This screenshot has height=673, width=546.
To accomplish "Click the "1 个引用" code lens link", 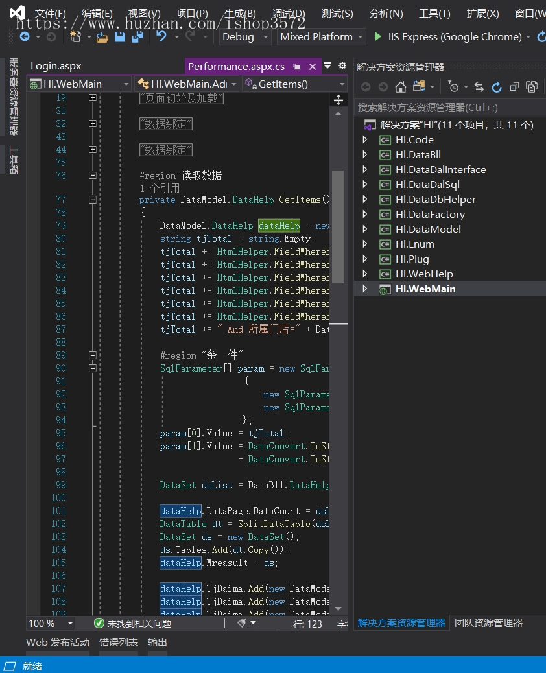I will tap(160, 188).
